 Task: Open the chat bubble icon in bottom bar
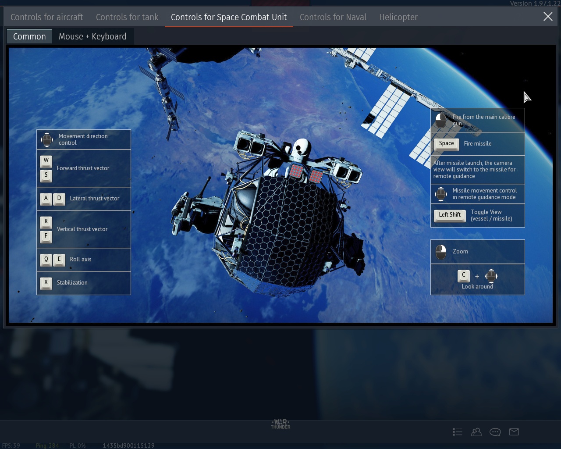click(495, 432)
